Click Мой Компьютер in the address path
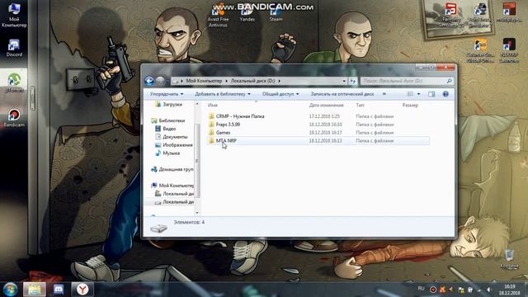Viewport: 528px width, 297px height. [x=204, y=81]
